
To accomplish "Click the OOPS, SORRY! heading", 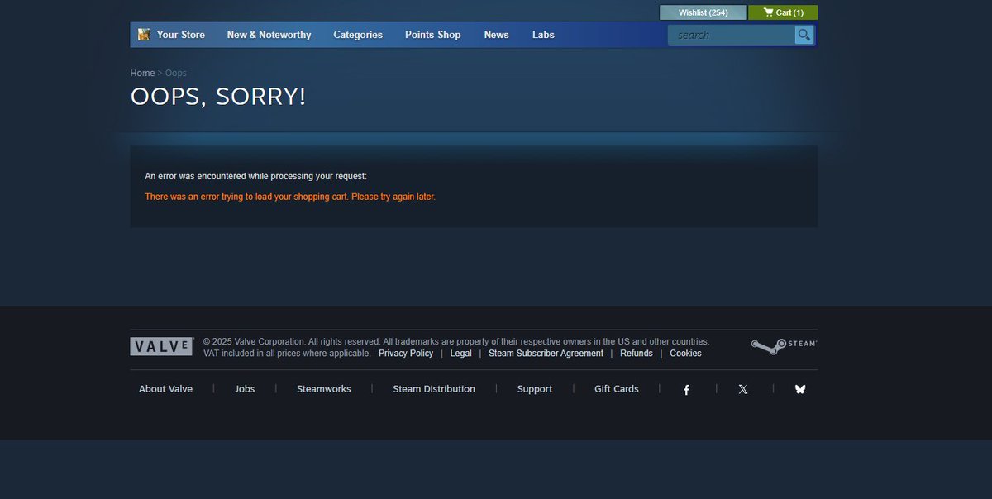I will tap(218, 96).
